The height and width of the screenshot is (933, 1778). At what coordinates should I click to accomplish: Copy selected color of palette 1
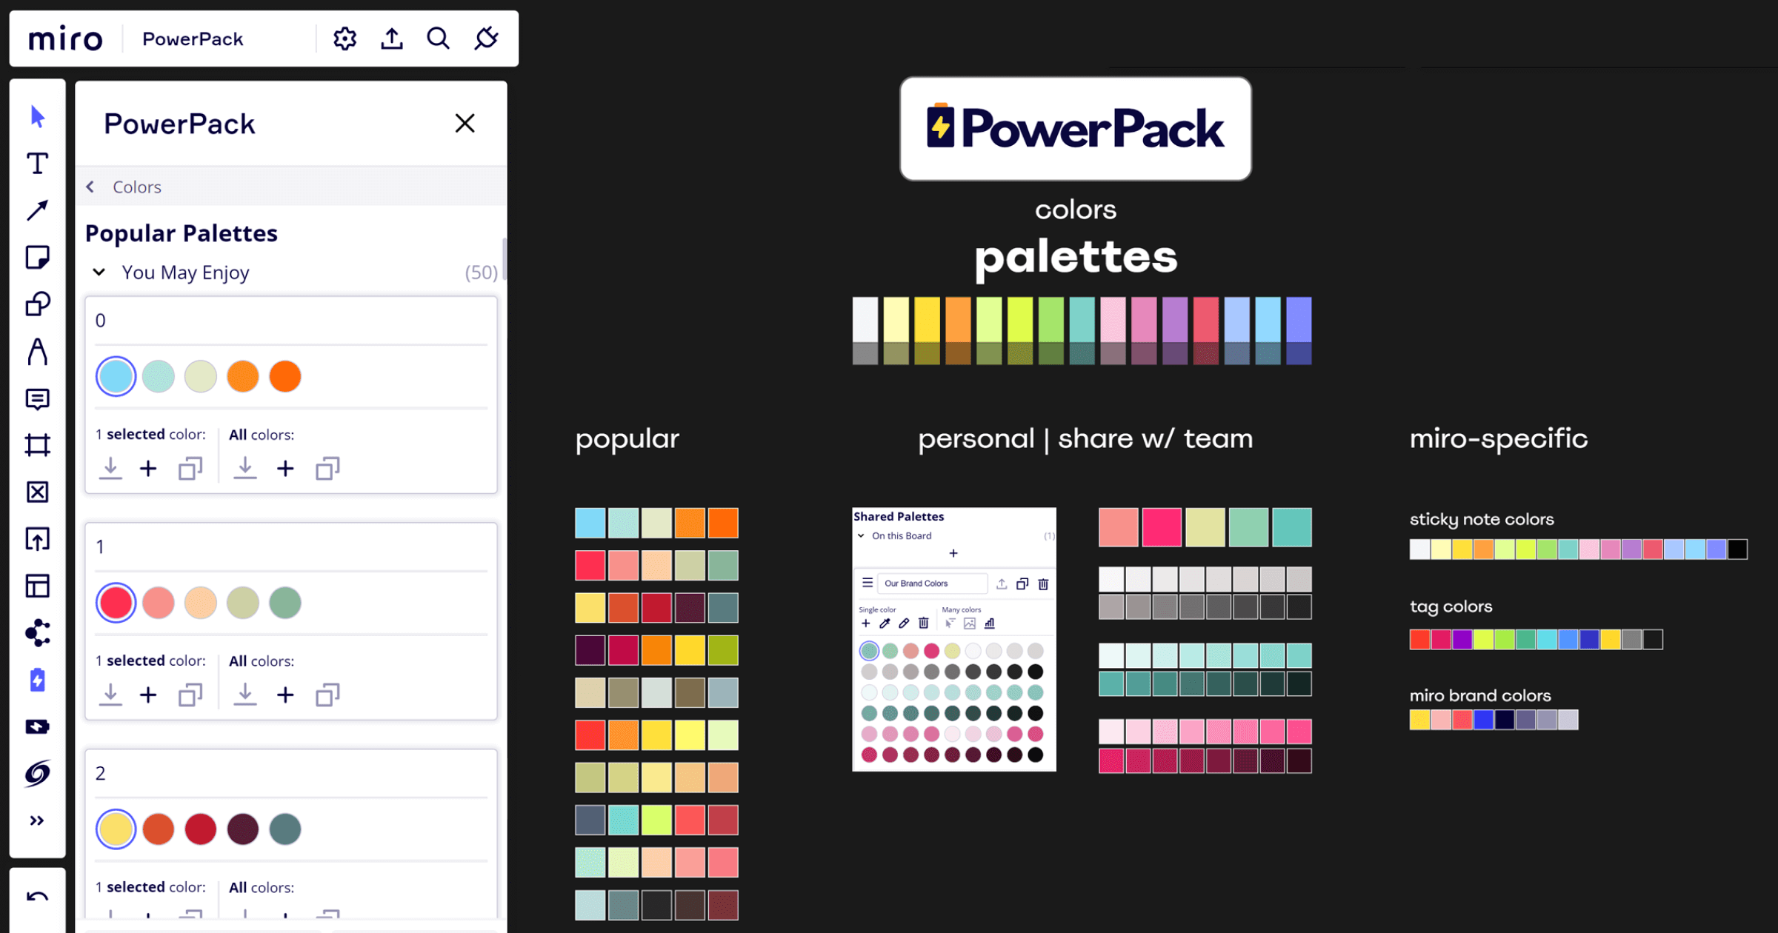pos(190,695)
